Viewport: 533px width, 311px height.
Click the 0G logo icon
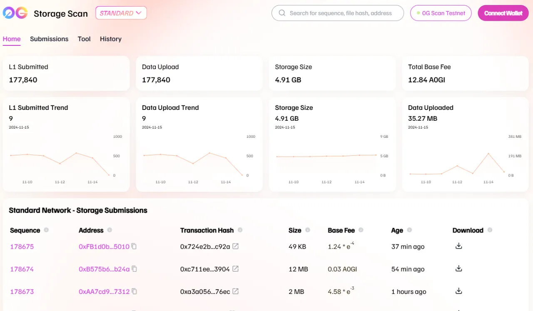15,13
